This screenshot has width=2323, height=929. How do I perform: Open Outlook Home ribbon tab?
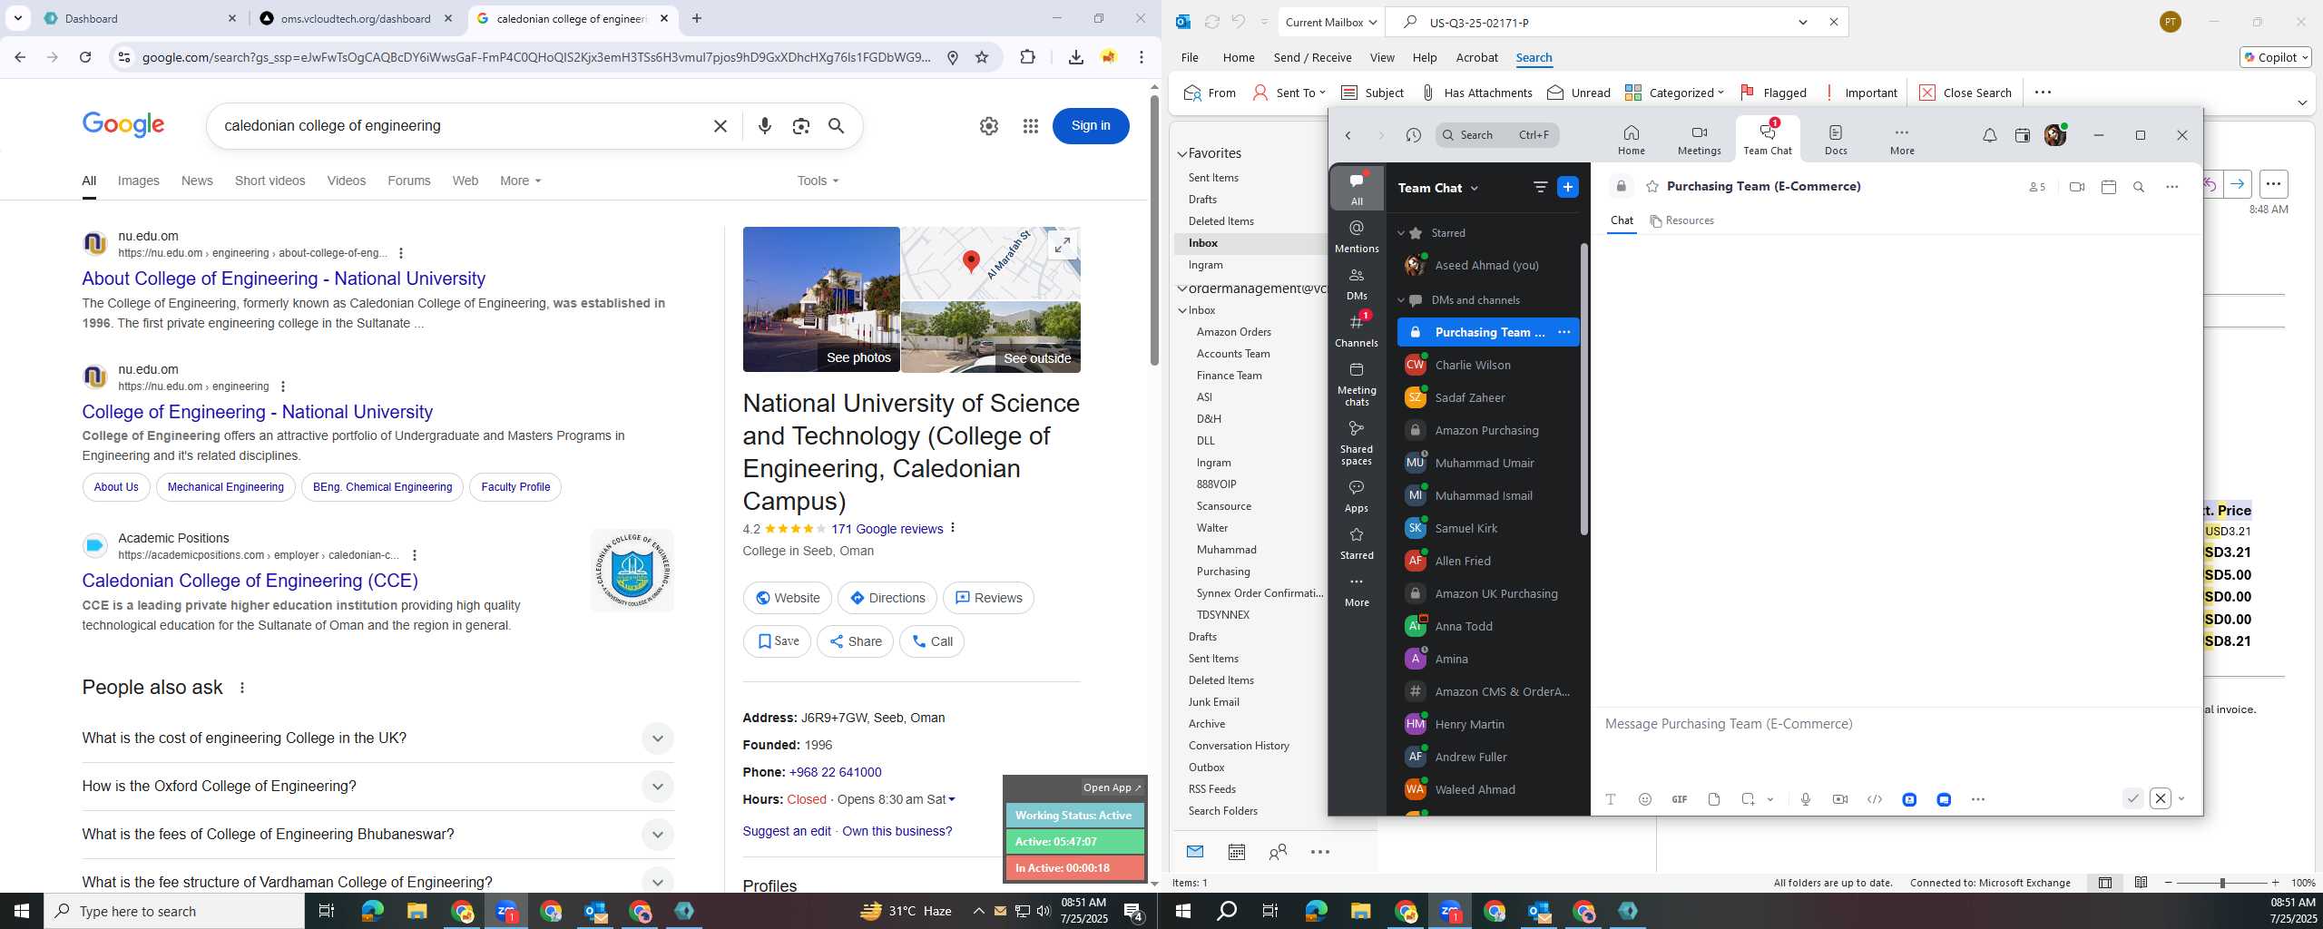coord(1239,57)
